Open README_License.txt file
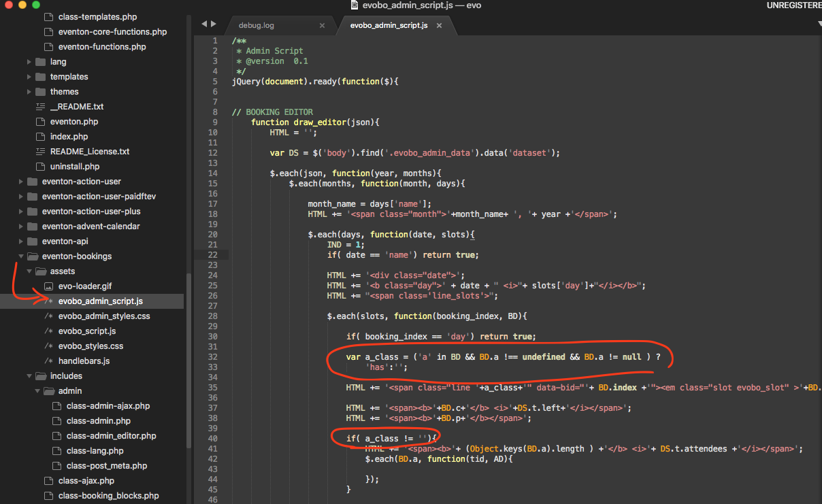 pos(90,152)
